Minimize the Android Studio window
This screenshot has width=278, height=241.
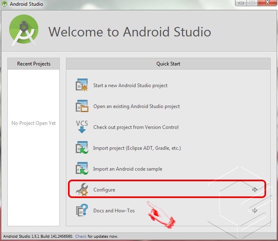tap(241, 2)
